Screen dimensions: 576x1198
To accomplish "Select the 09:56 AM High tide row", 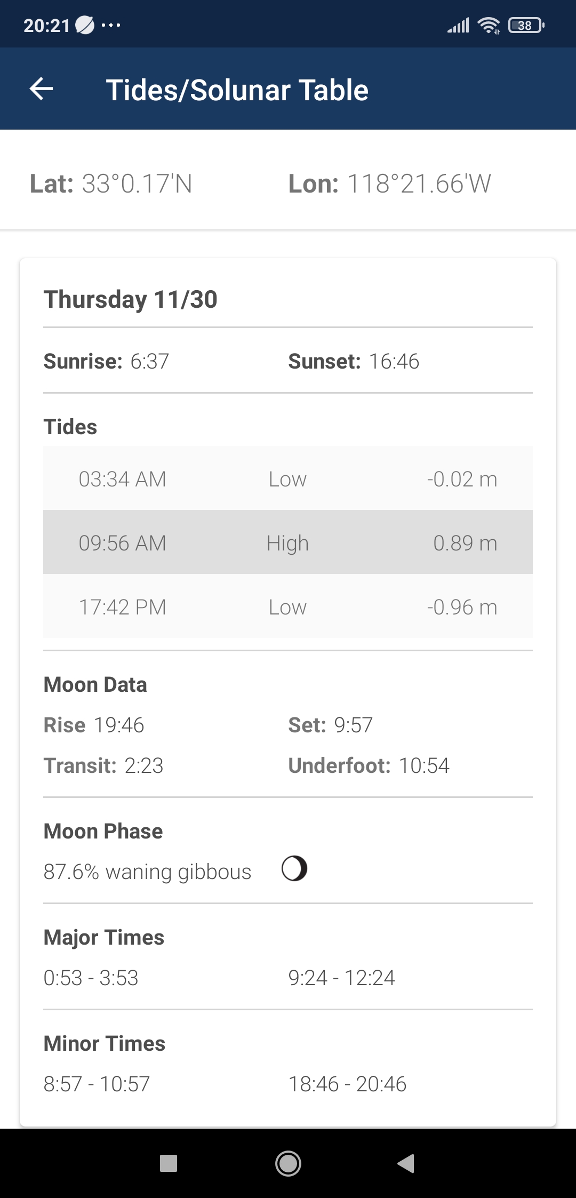I will [x=288, y=542].
